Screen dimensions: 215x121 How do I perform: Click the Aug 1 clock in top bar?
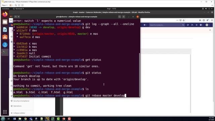coord(112,9)
